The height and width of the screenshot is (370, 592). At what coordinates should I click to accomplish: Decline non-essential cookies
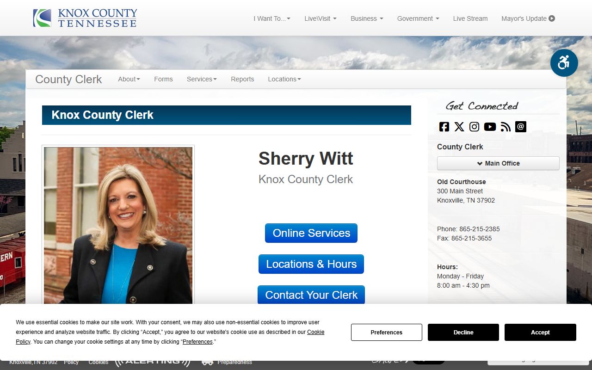(x=463, y=332)
